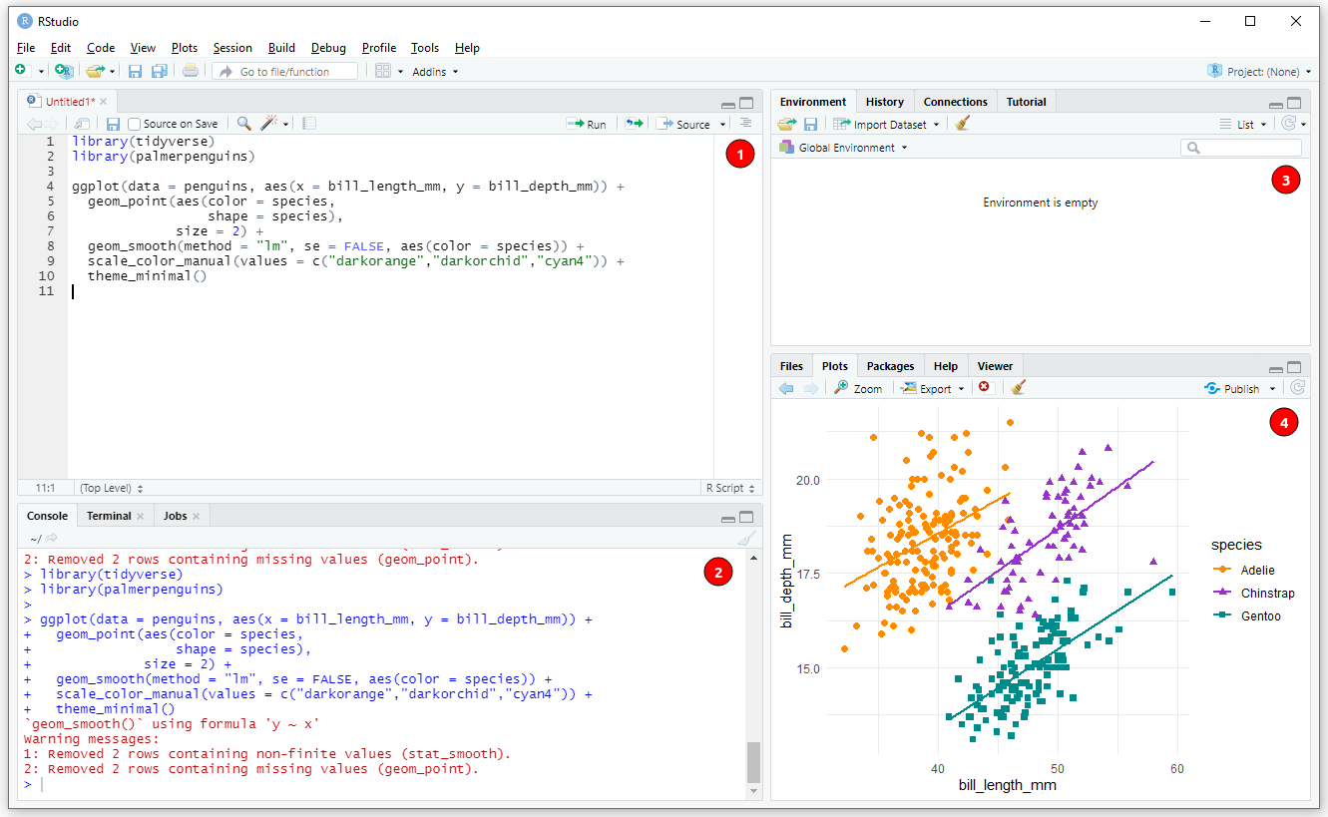
Task: Open the recent files dropdown arrow
Action: pyautogui.click(x=113, y=72)
